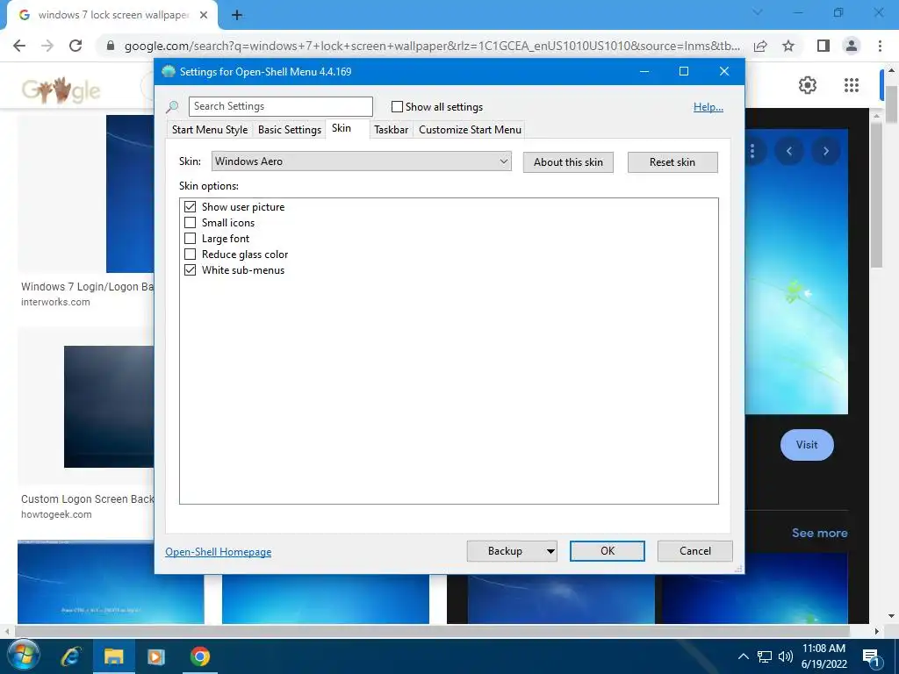Open the Google apps grid
The image size is (899, 674).
pos(852,85)
